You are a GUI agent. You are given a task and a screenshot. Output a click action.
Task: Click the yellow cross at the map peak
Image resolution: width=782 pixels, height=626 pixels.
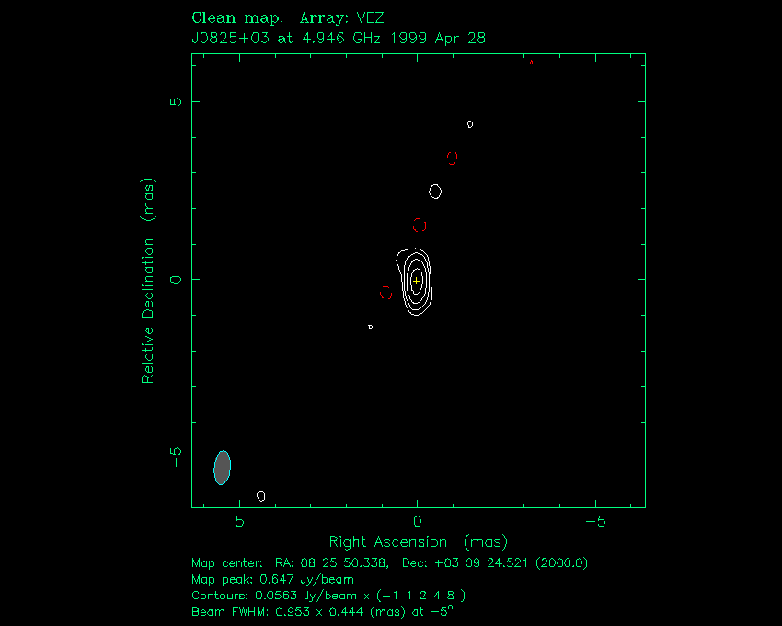coord(417,281)
